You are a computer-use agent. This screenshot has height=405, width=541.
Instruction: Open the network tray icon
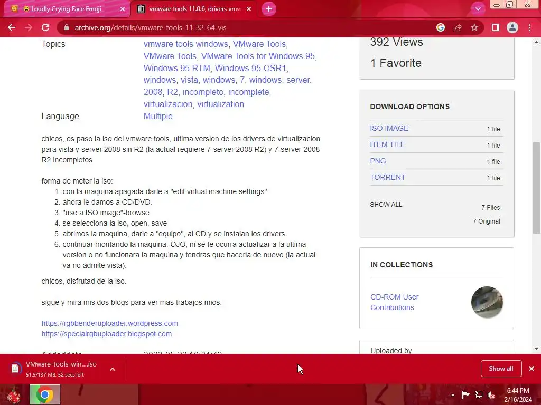coord(479,394)
